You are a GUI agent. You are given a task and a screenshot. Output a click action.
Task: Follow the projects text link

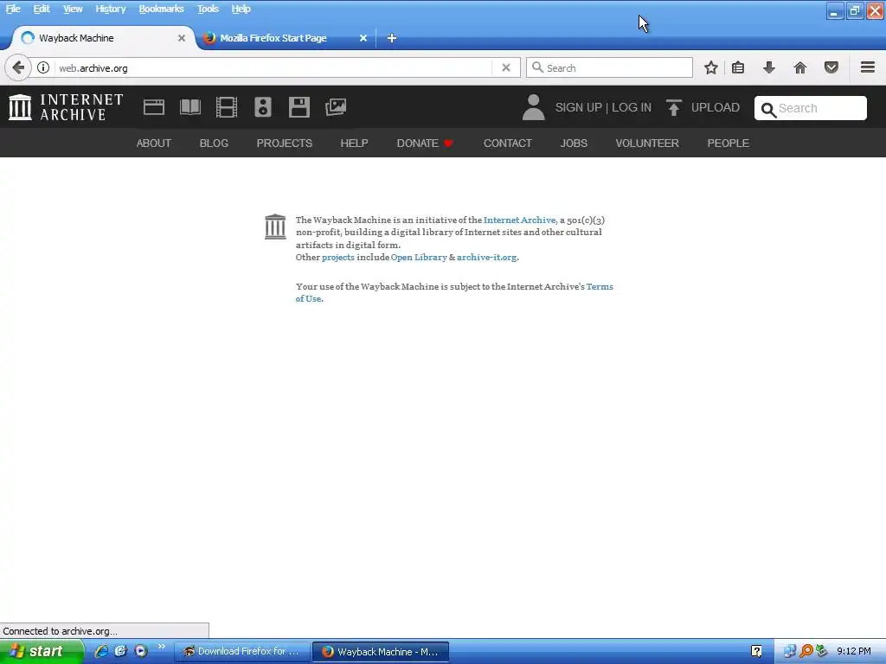338,258
